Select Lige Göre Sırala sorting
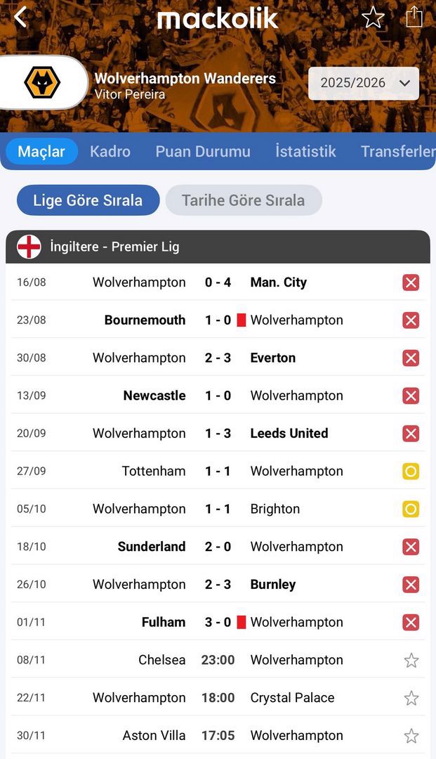This screenshot has width=436, height=759. 88,200
